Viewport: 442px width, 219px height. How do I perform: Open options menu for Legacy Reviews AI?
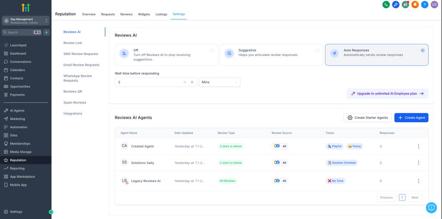(418, 181)
